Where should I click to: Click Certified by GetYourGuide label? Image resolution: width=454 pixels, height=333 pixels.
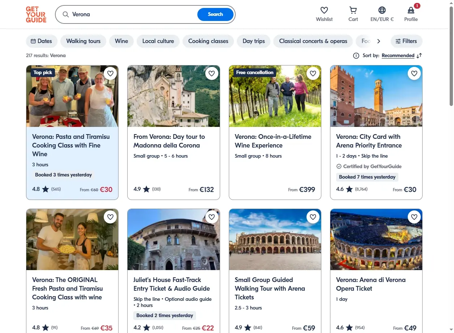[x=369, y=167]
